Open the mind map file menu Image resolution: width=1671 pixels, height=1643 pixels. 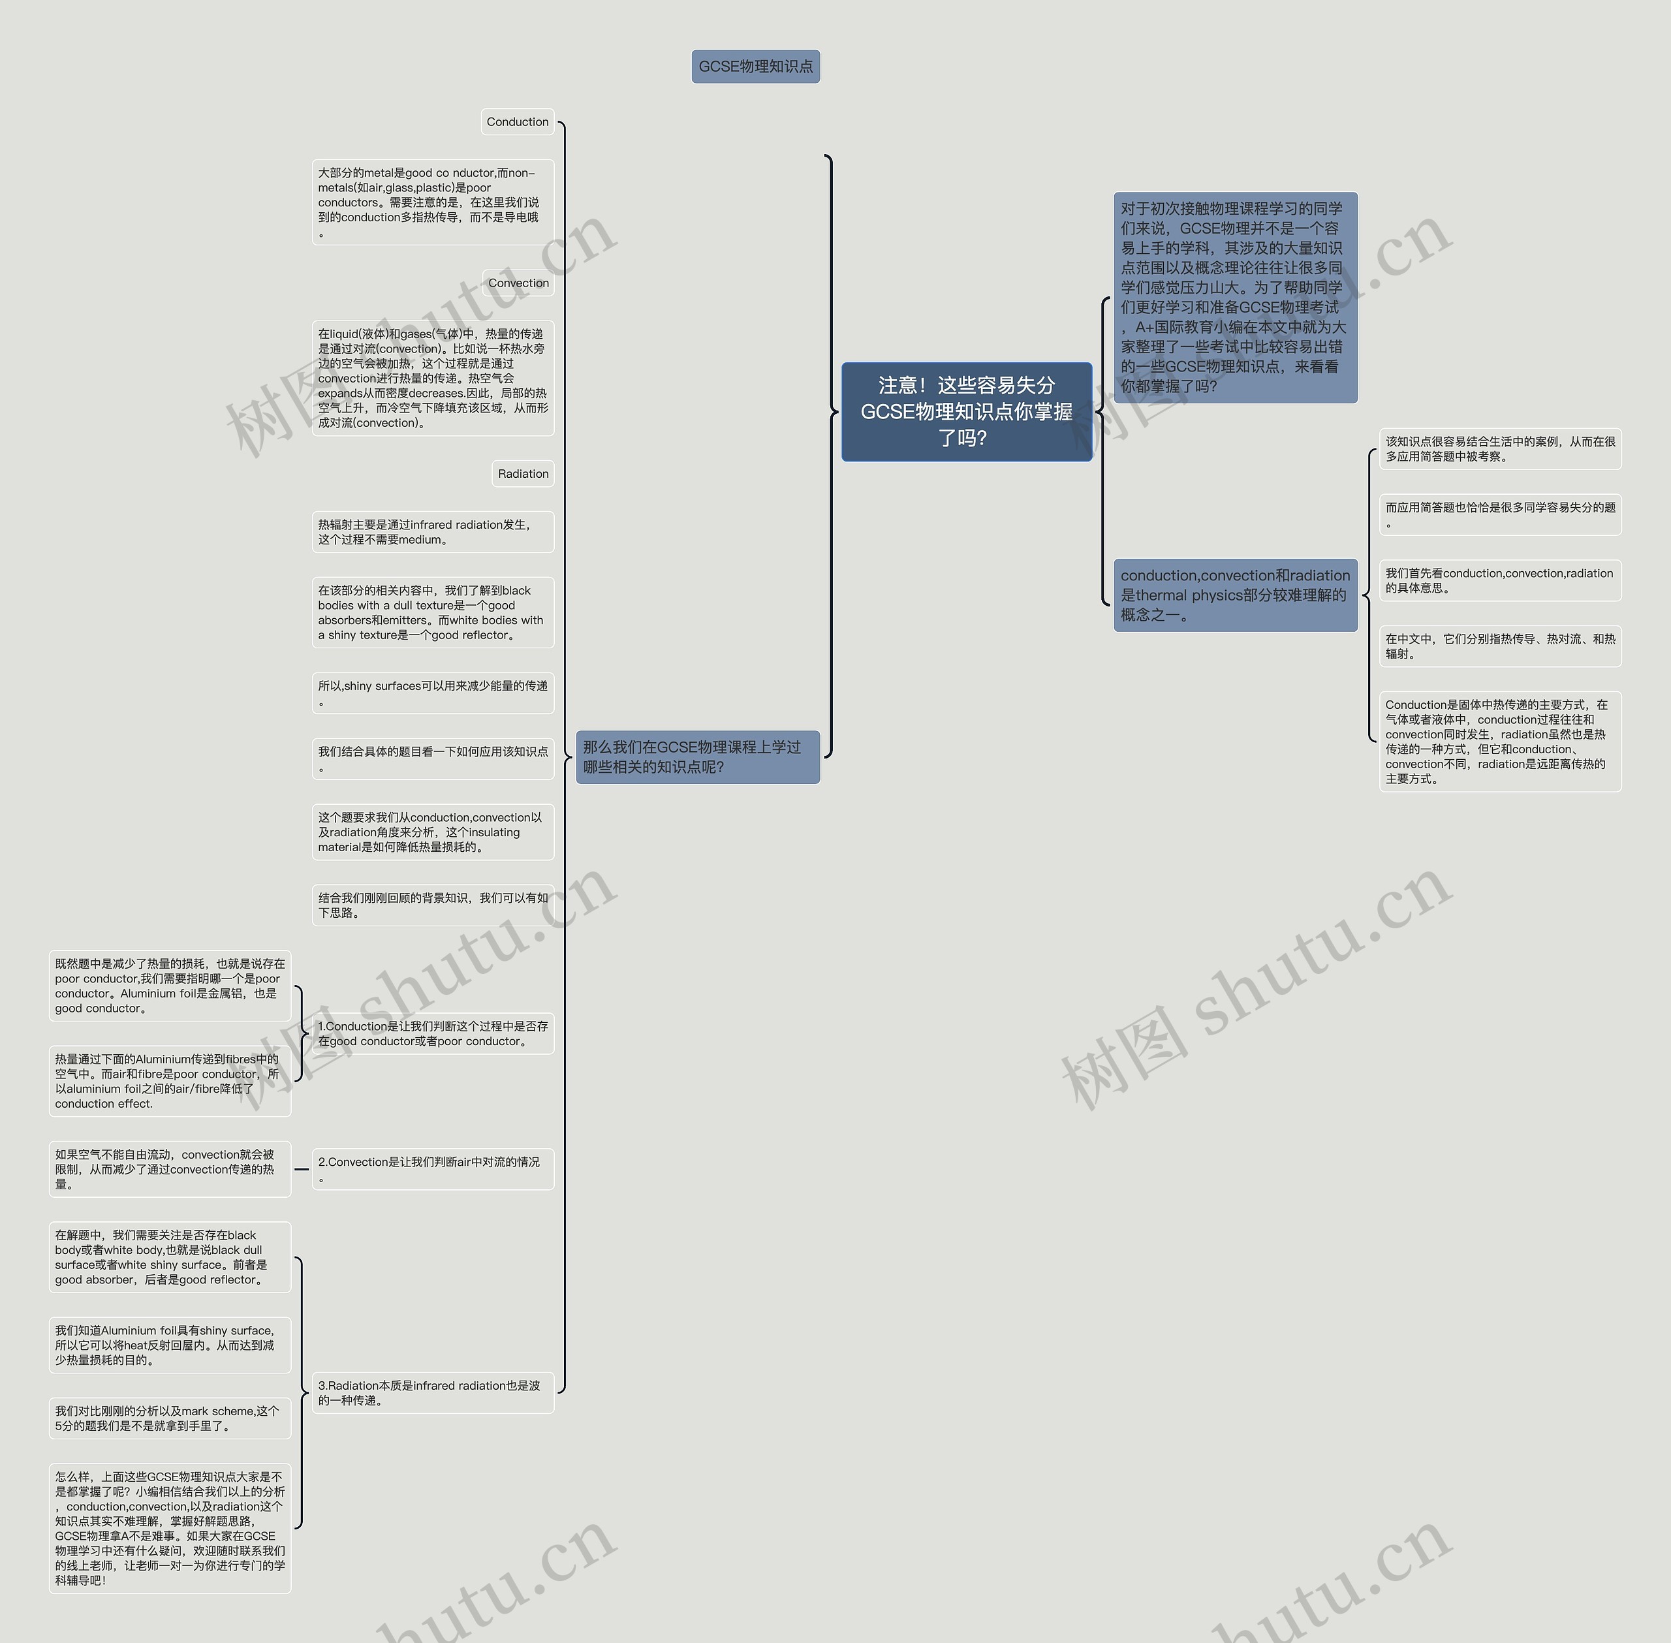click(0, 0)
